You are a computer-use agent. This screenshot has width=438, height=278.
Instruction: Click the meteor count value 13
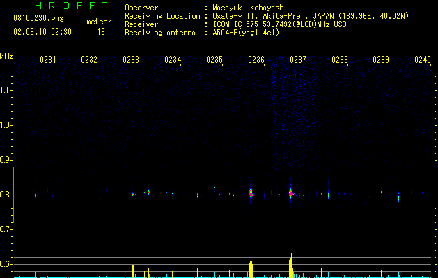pyautogui.click(x=101, y=32)
